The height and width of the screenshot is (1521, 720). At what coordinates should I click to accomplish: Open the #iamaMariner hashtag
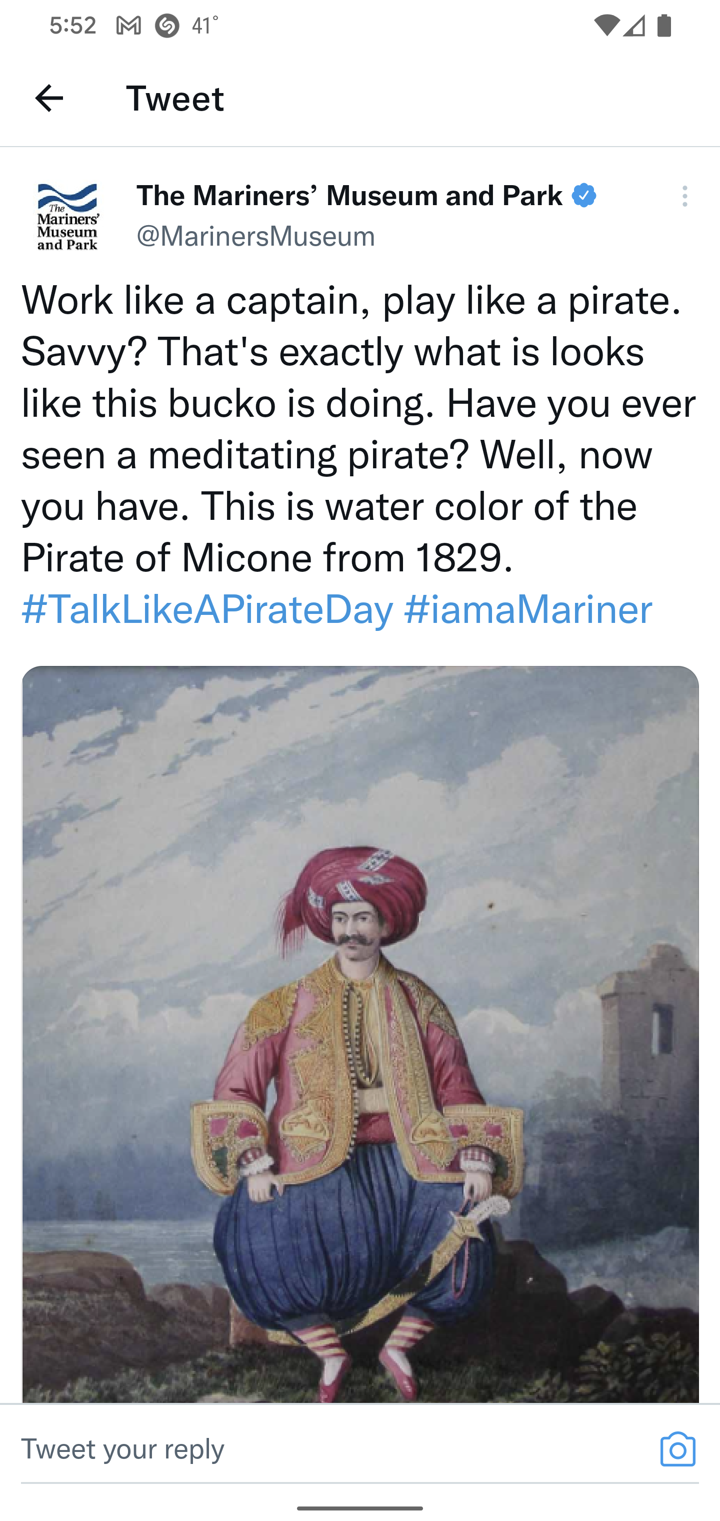528,609
